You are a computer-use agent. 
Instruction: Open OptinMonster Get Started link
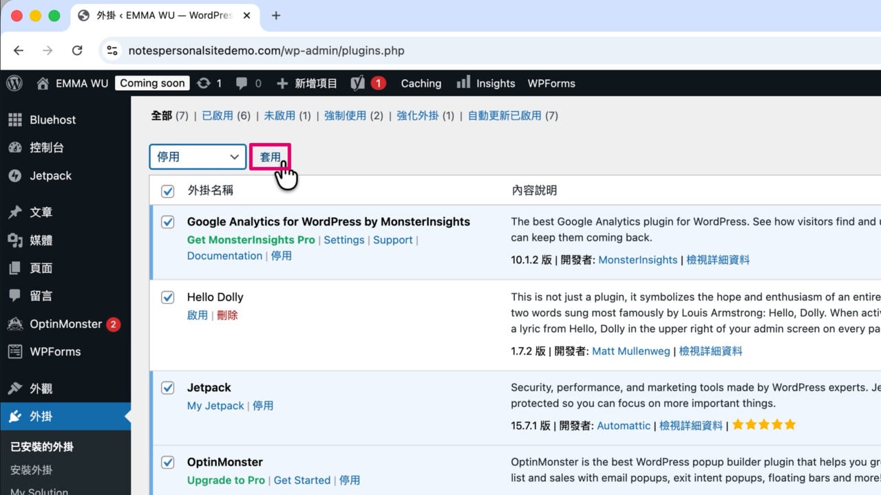tap(302, 480)
